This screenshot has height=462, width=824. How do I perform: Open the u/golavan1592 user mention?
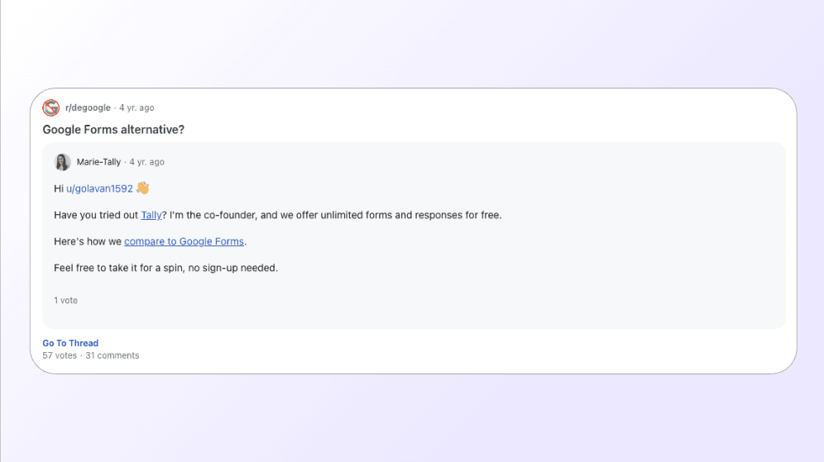(99, 188)
